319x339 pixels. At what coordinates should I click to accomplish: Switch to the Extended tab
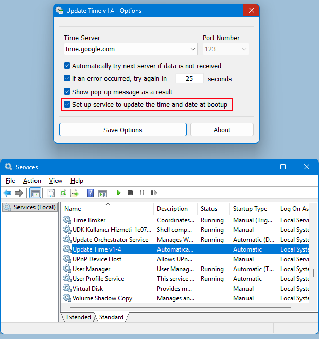79,317
